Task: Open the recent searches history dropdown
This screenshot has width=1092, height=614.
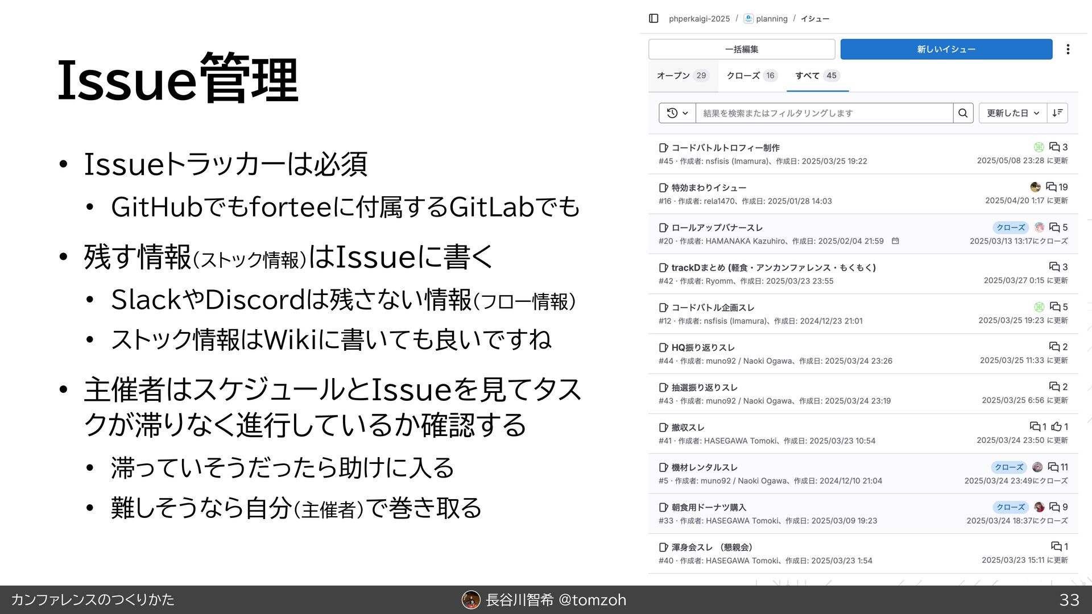Action: coord(677,113)
